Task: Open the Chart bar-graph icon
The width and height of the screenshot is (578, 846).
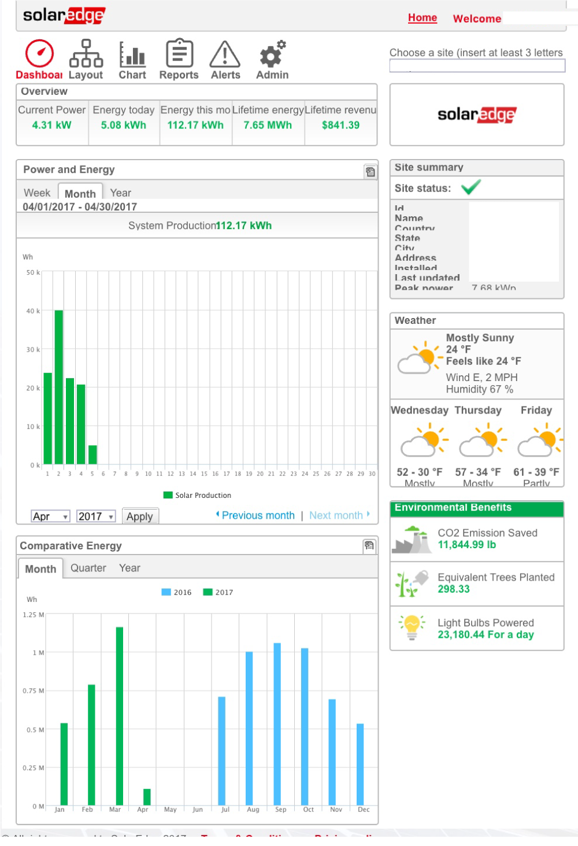Action: pos(132,54)
